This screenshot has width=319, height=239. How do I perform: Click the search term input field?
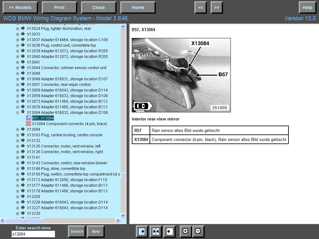[x=33, y=234]
